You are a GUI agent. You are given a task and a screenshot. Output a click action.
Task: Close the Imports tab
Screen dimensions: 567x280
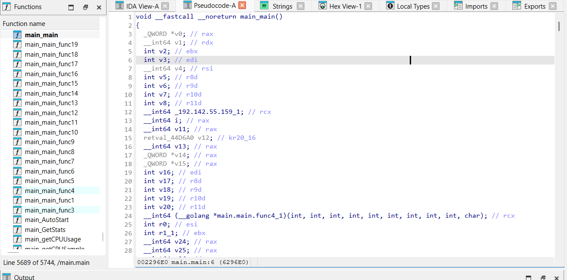[x=494, y=6]
